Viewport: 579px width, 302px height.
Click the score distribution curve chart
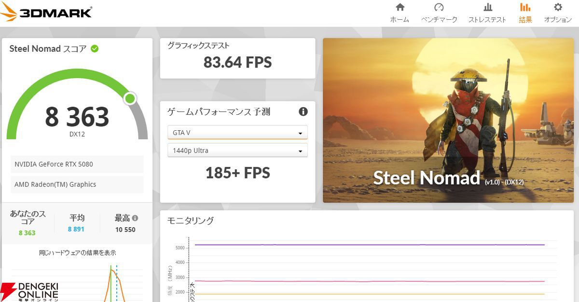[x=77, y=282]
